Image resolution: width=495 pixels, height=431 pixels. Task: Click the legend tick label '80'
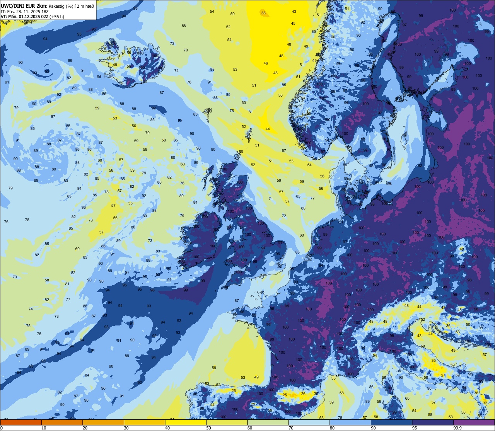(x=332, y=428)
